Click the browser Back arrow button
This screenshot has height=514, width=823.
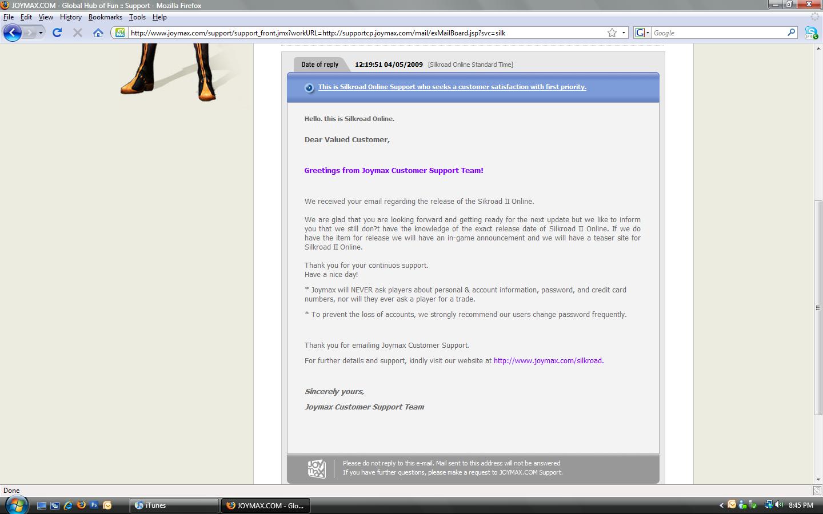point(12,33)
